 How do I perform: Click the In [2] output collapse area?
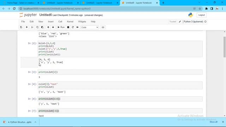(x=29, y=62)
